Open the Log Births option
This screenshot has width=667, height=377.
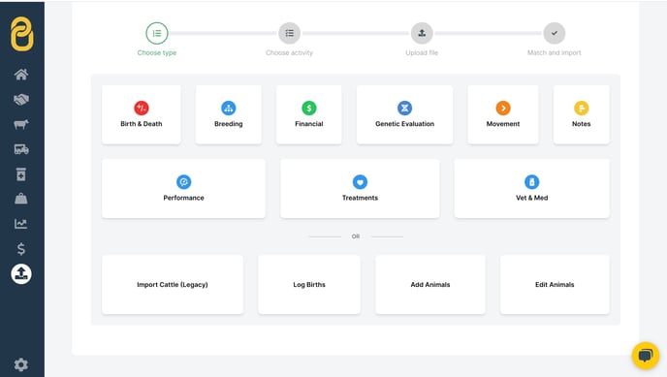click(x=309, y=285)
